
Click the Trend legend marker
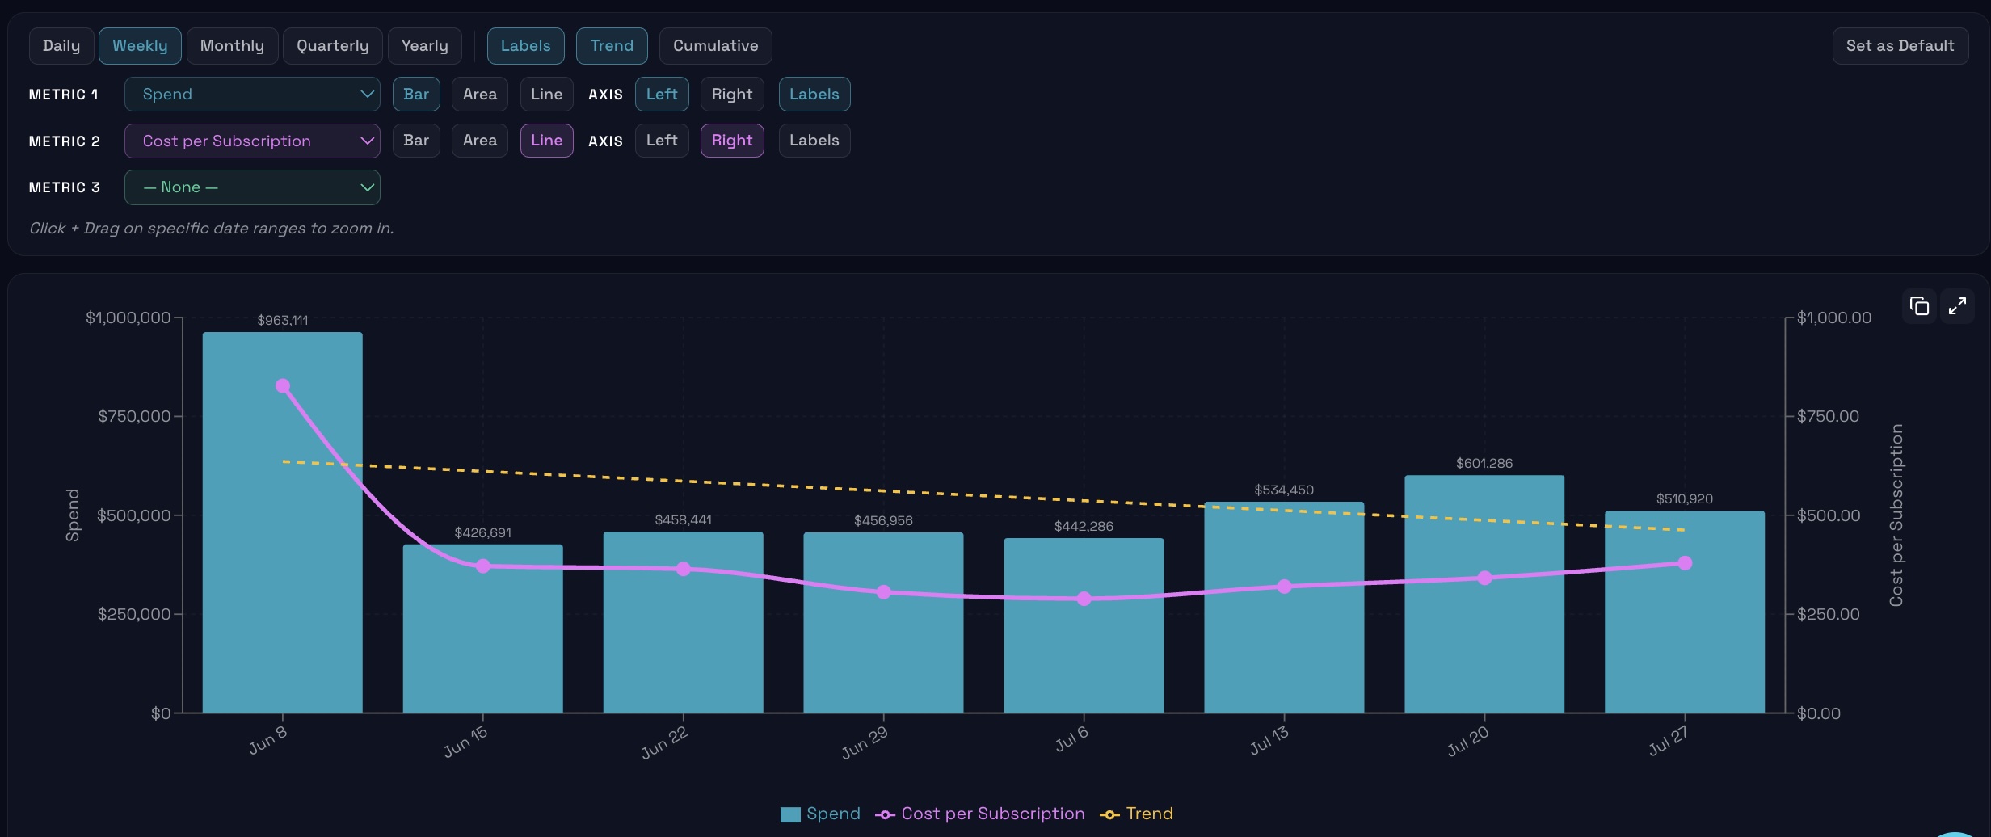(1109, 814)
